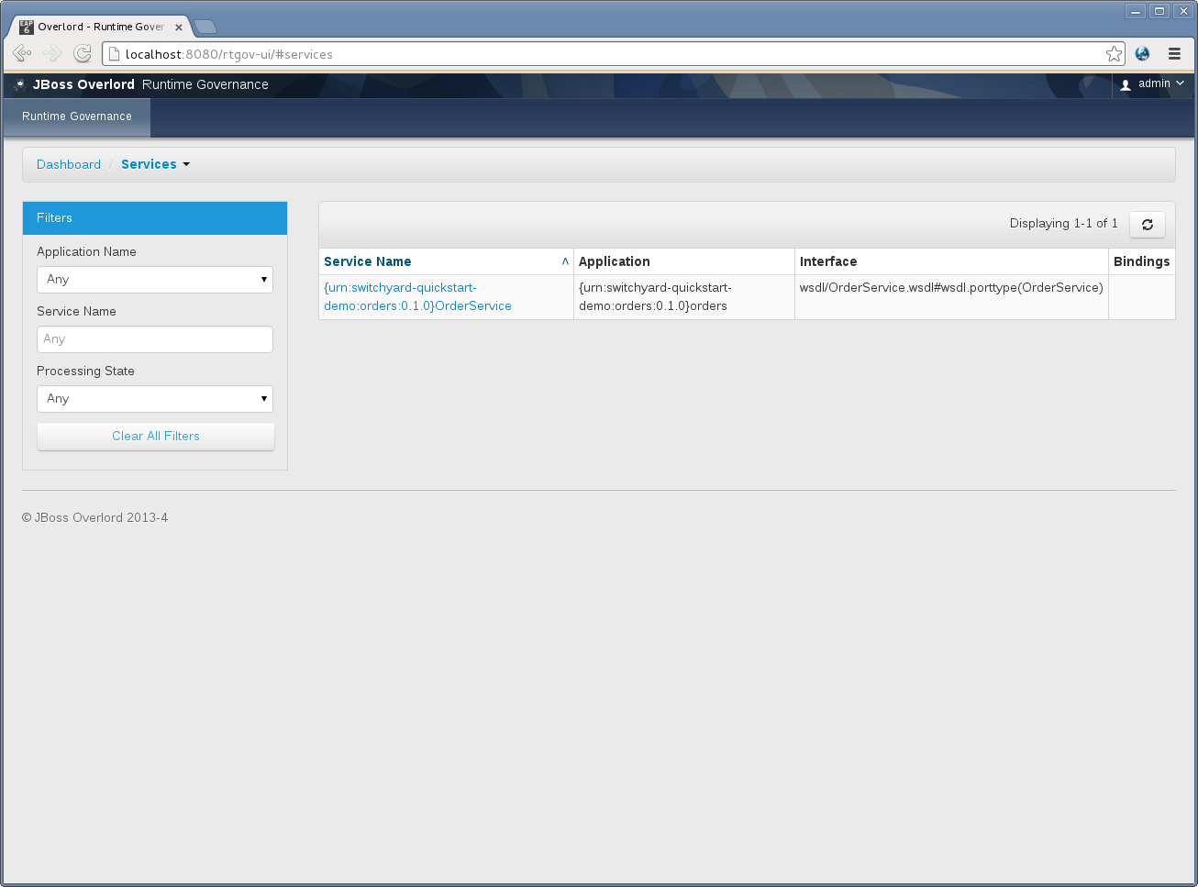The height and width of the screenshot is (887, 1198).
Task: Navigate to the Dashboard breadcrumb link
Action: point(69,164)
